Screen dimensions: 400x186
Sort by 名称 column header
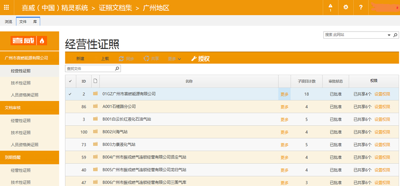click(x=189, y=82)
